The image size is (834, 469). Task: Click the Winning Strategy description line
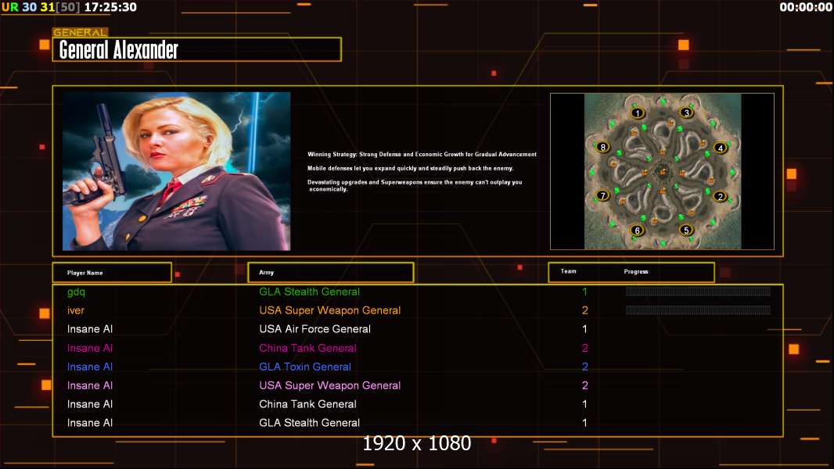(x=422, y=154)
